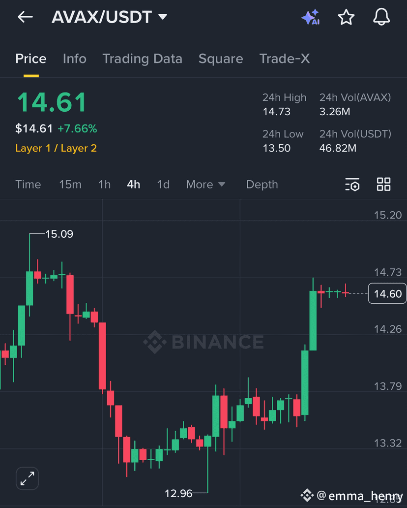Select the 15m timeframe

click(70, 184)
